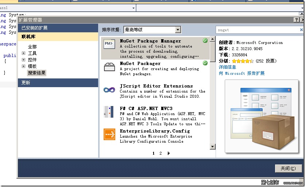Go to results page 2
This screenshot has height=187, width=305.
(161, 153)
